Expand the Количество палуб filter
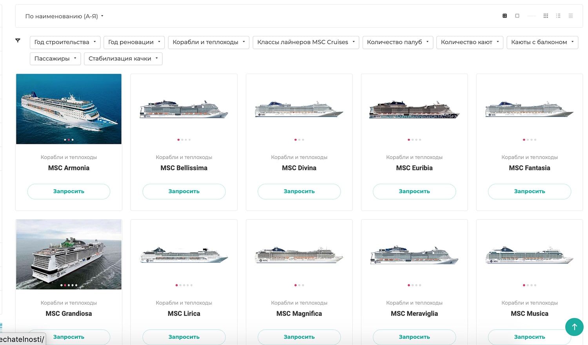The image size is (588, 345). 398,42
